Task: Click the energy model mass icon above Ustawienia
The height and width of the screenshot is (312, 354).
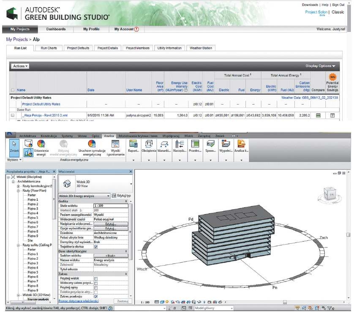Action: pyautogui.click(x=28, y=143)
